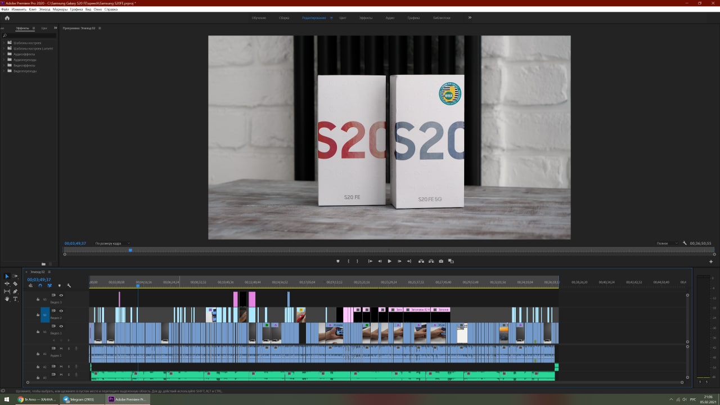Screen dimensions: 720x405
Task: Expand Аудиопереходы folder
Action: point(3,60)
